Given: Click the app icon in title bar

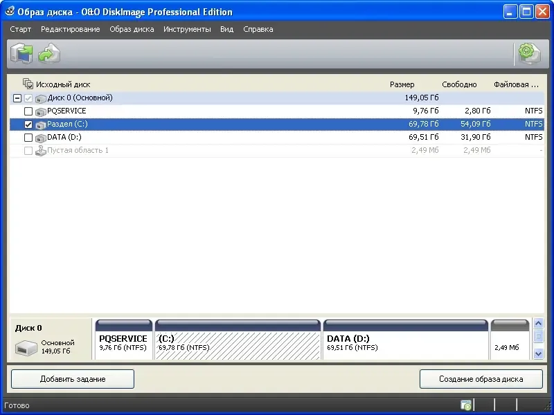Looking at the screenshot, I should point(10,11).
